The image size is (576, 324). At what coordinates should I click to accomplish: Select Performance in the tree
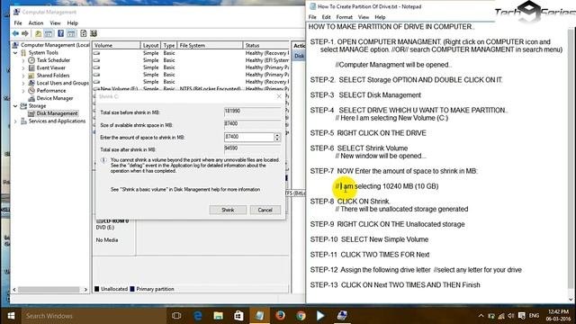[x=51, y=91]
